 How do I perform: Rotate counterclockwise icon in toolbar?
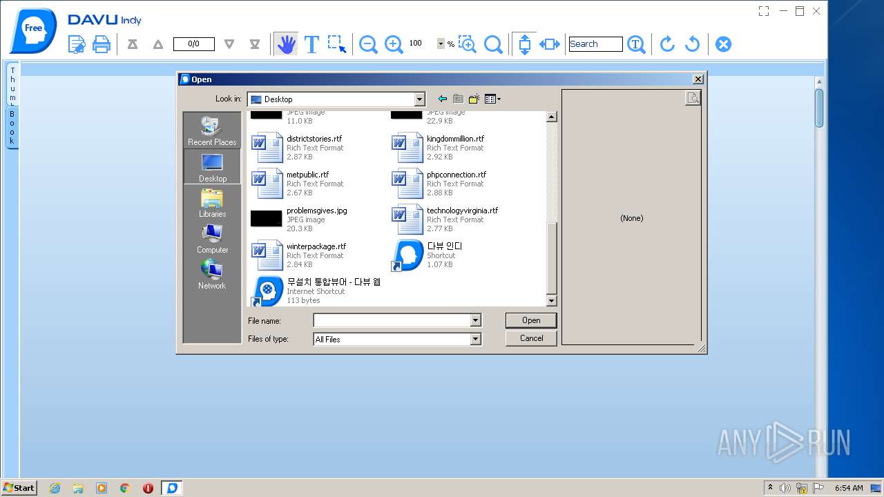pos(692,44)
